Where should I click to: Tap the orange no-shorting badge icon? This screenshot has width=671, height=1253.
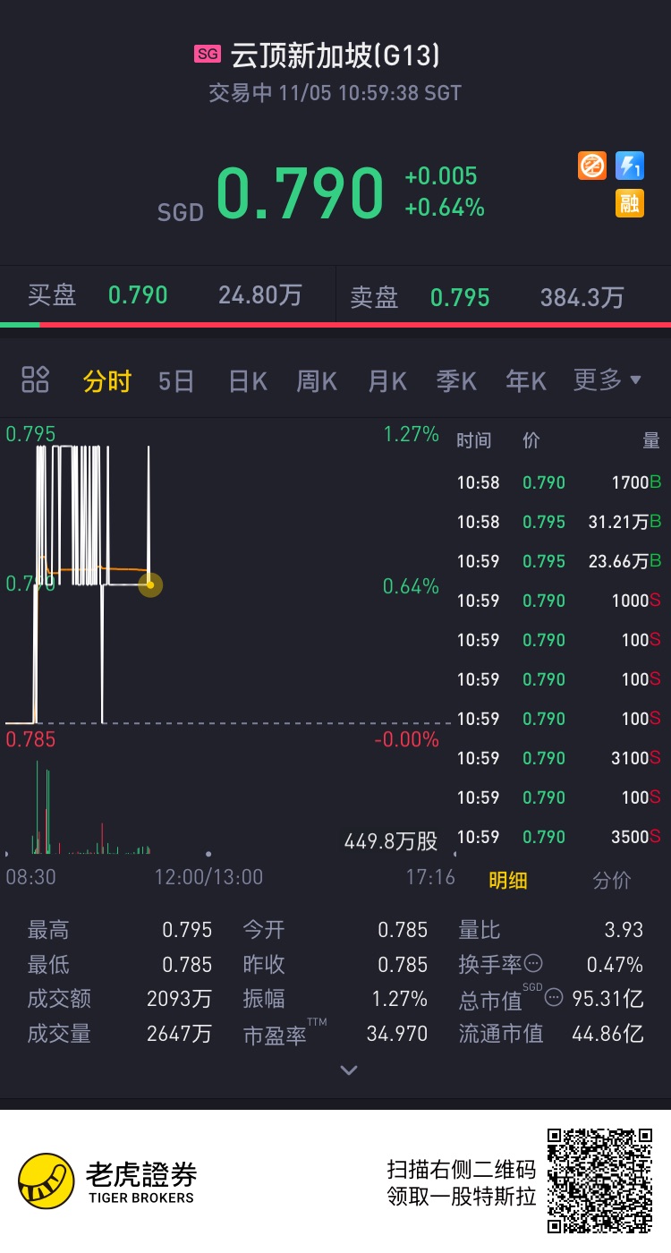[592, 166]
